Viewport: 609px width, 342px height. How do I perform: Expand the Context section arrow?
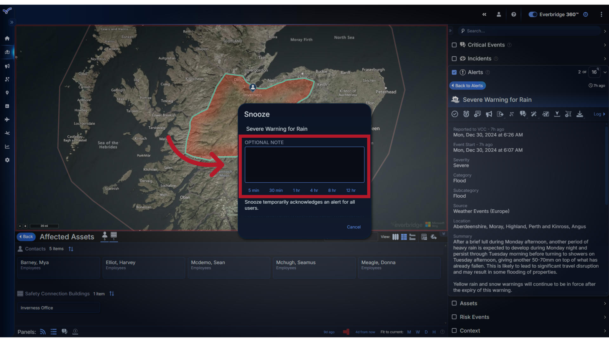click(605, 331)
